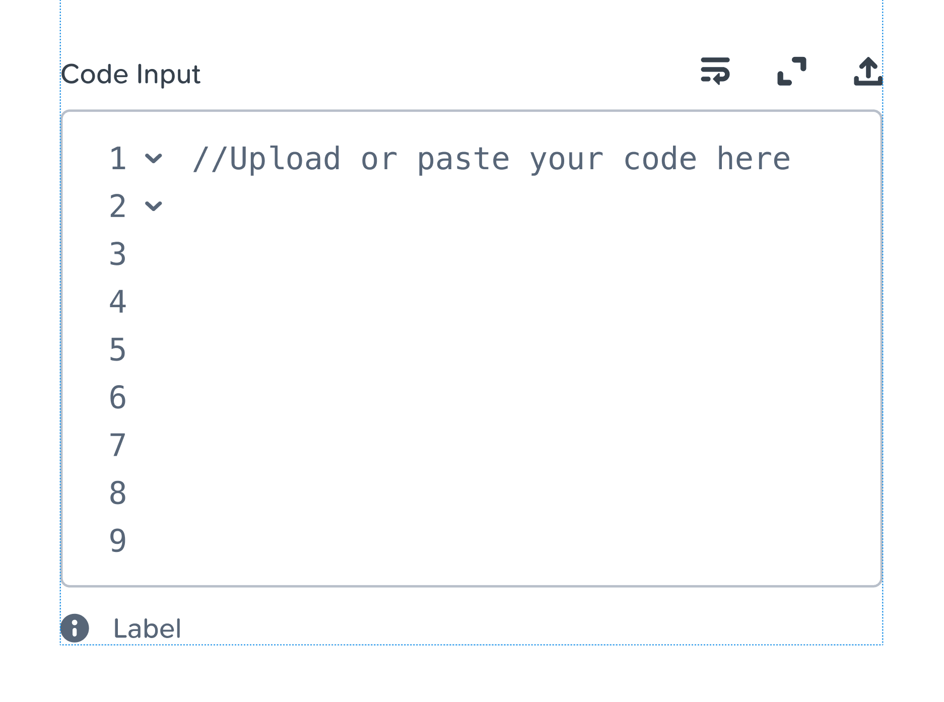Click the Label helper text
The height and width of the screenshot is (702, 944).
tap(147, 628)
